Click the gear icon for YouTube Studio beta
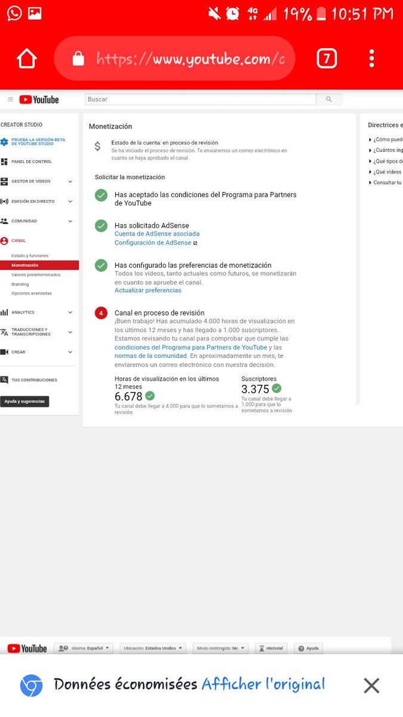The image size is (403, 717). (x=4, y=142)
